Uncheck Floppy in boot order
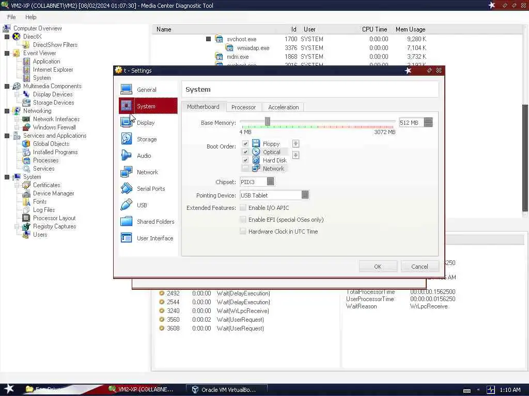Screen dimensions: 529x396 tap(245, 143)
